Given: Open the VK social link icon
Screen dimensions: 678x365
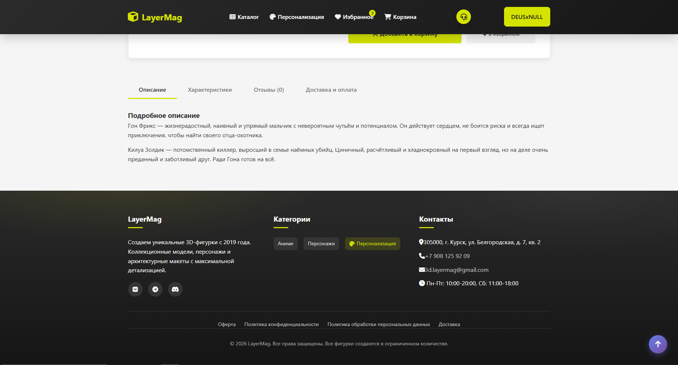Looking at the screenshot, I should (x=135, y=289).
